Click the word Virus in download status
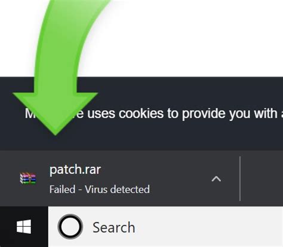This screenshot has width=283, height=247. 97,189
